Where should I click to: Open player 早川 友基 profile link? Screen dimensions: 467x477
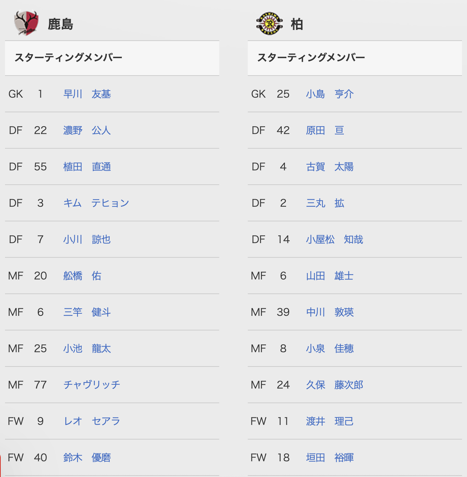click(x=87, y=94)
